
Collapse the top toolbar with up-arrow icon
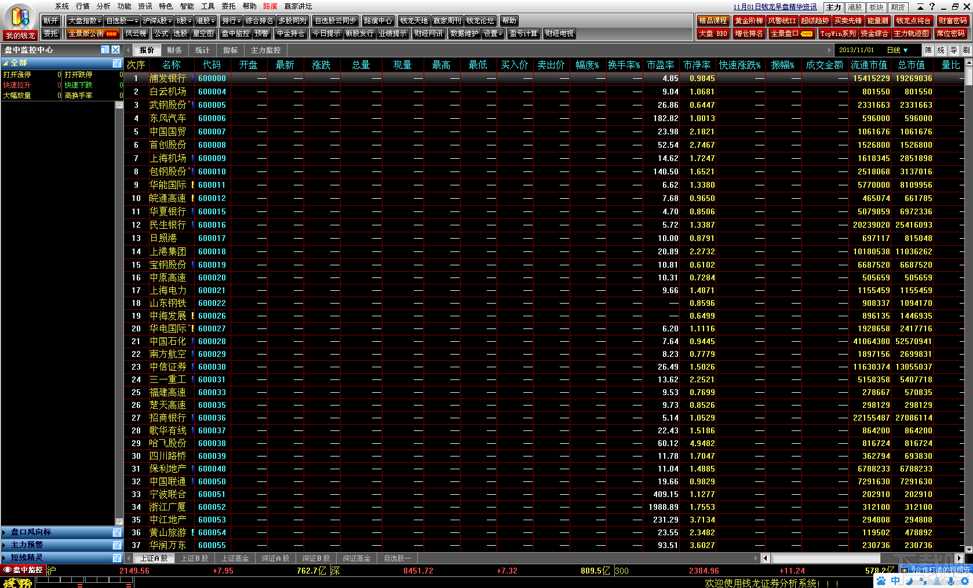click(x=920, y=7)
